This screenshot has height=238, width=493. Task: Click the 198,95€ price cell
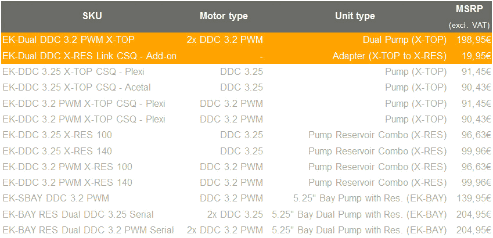[x=472, y=40]
